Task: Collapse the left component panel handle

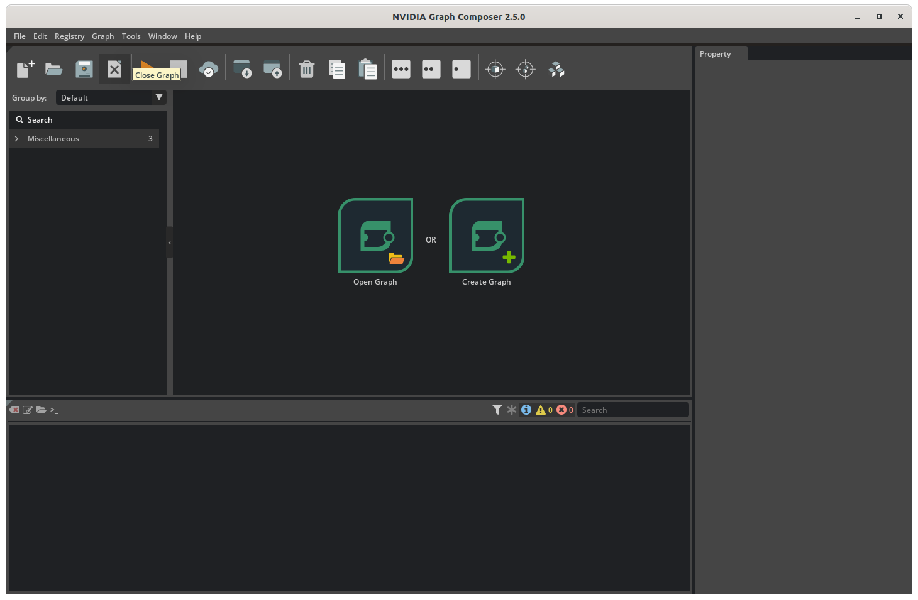Action: point(169,242)
